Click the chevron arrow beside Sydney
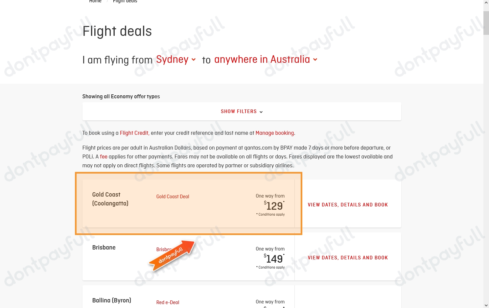 (x=194, y=59)
